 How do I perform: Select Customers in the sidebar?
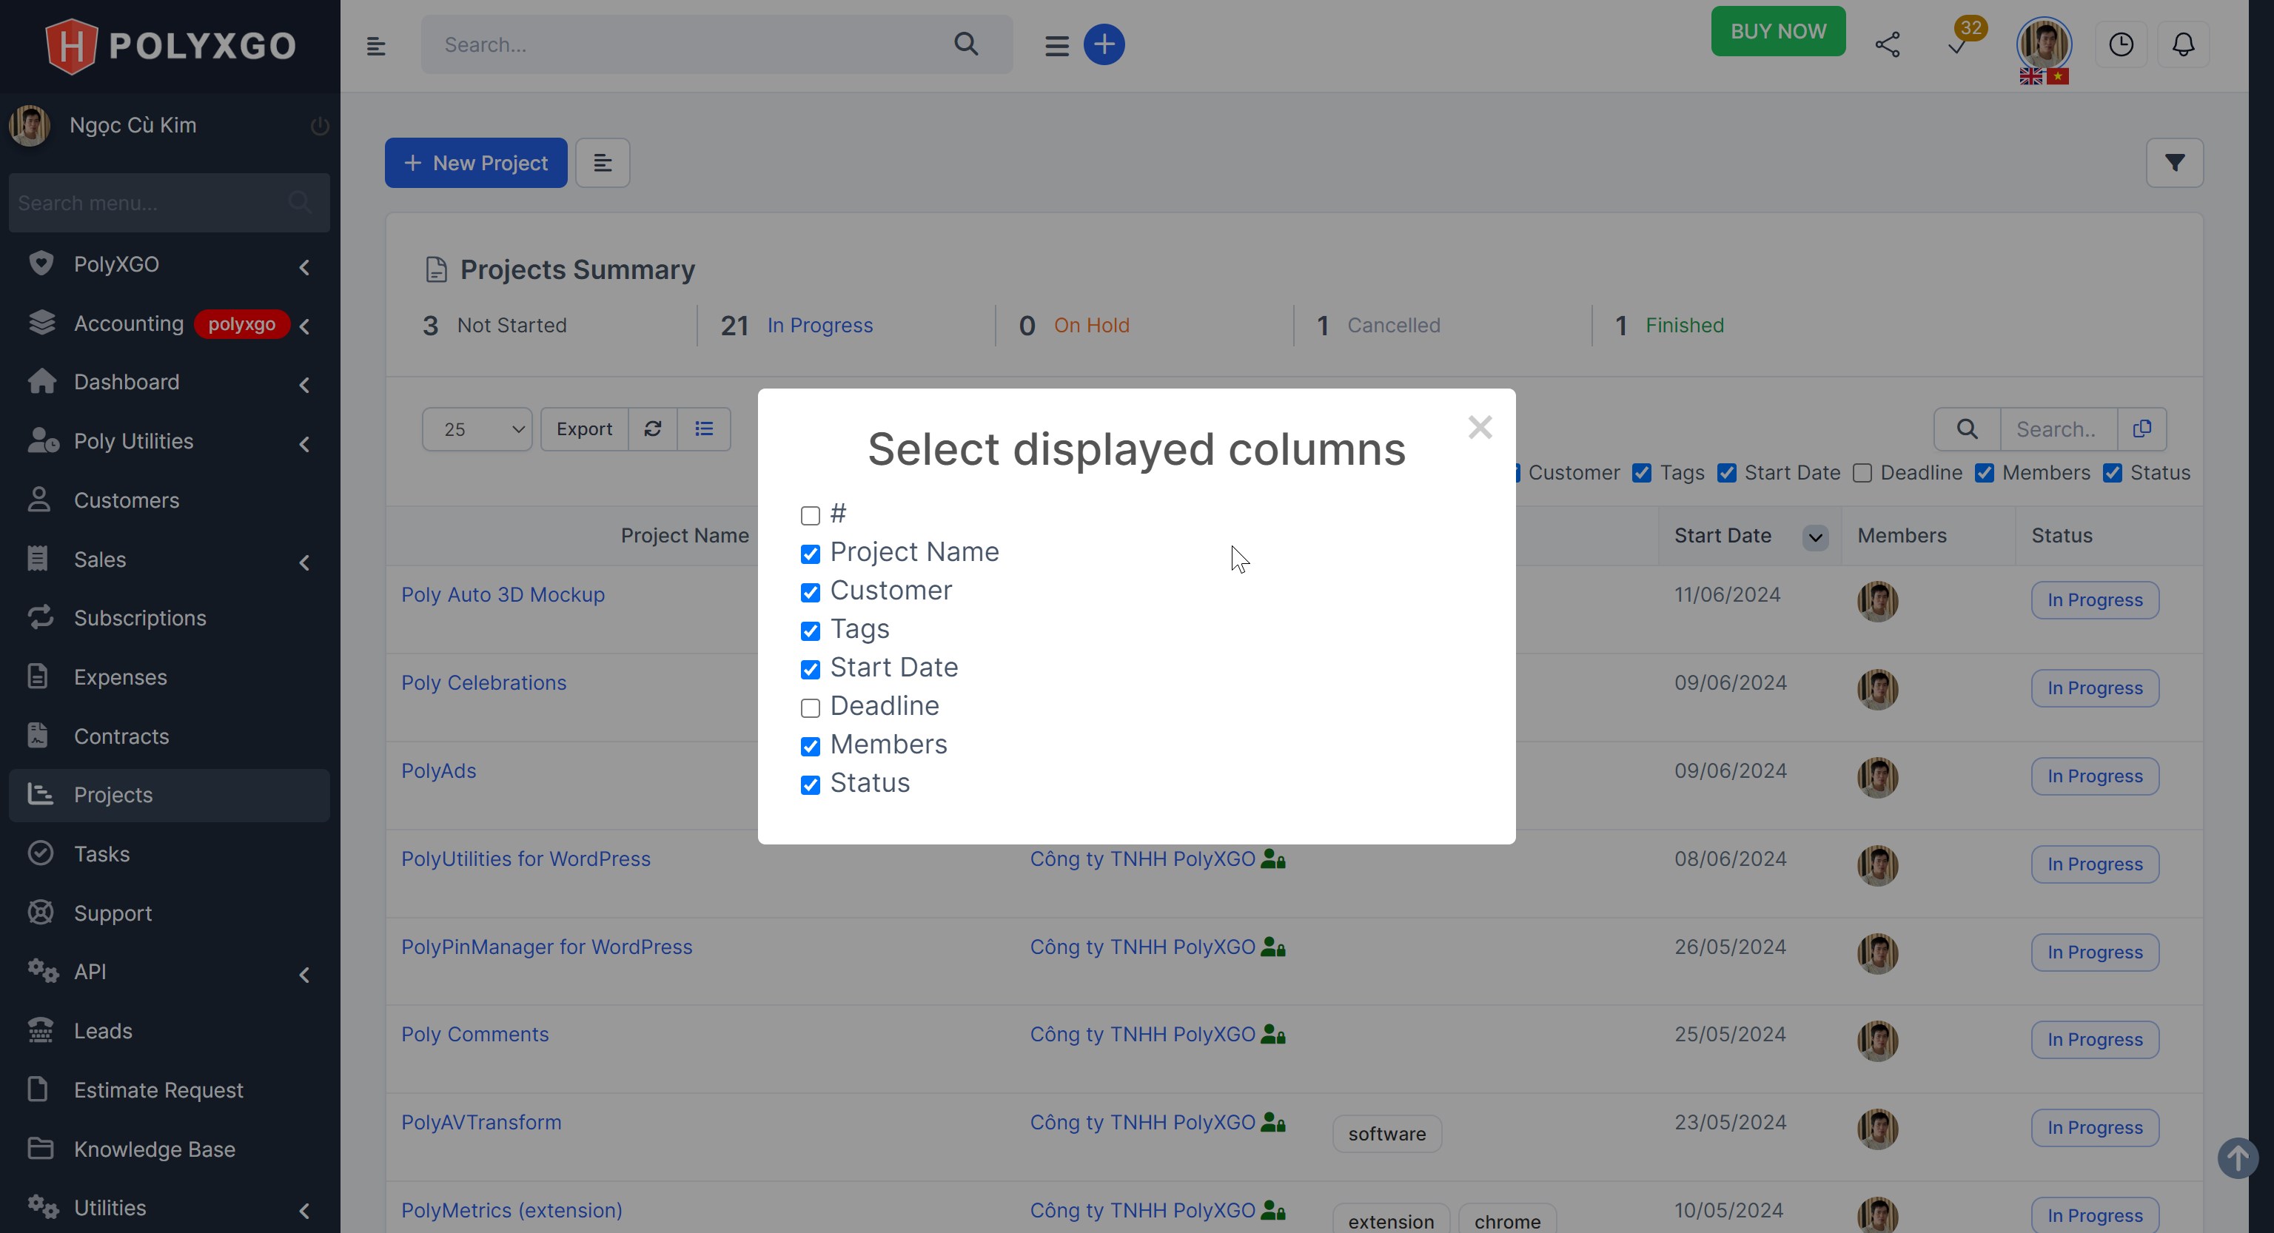127,500
